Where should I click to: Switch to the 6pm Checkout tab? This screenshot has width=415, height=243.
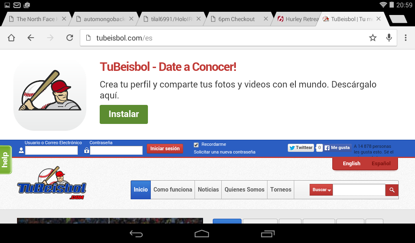coord(236,19)
